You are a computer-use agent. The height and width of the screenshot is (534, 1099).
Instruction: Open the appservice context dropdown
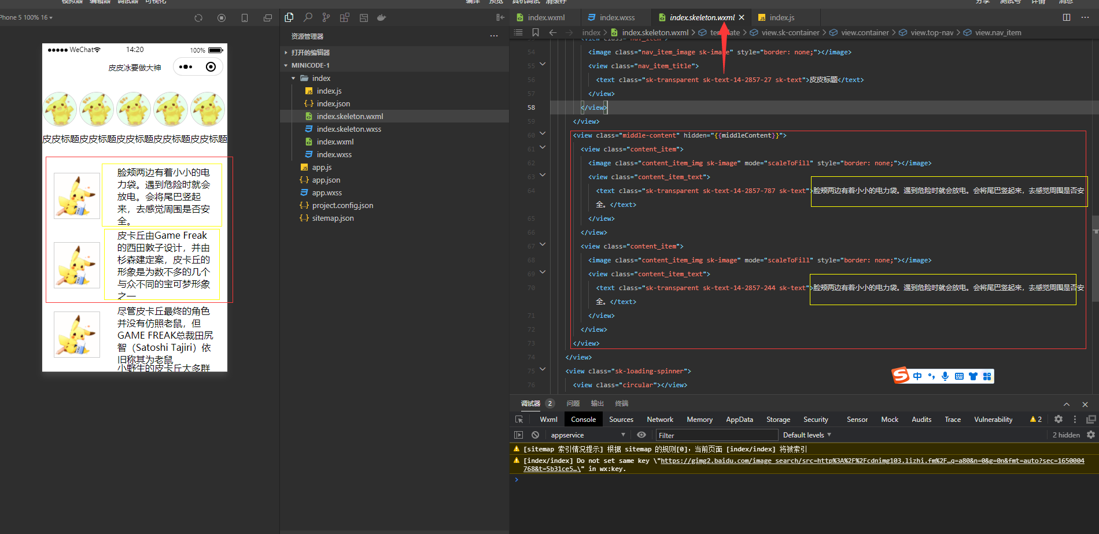pos(587,435)
